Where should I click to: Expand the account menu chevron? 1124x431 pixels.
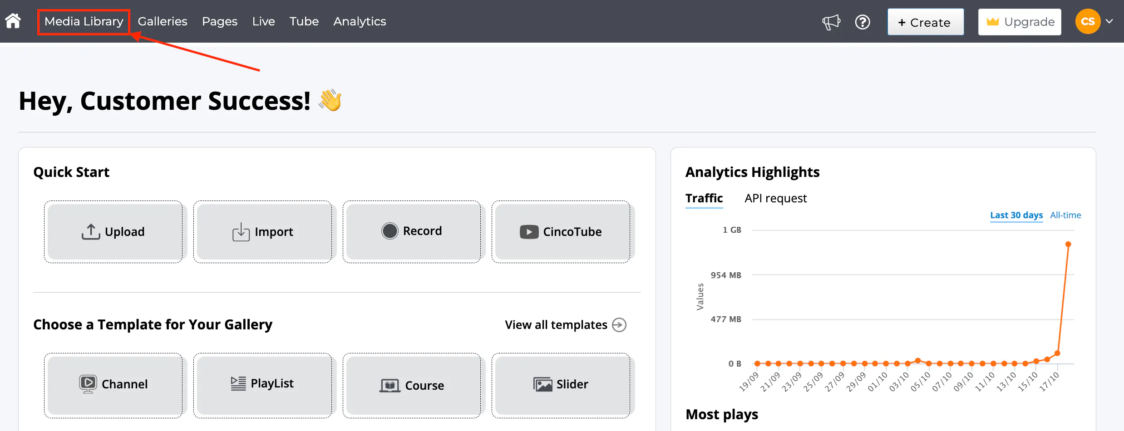click(x=1109, y=21)
